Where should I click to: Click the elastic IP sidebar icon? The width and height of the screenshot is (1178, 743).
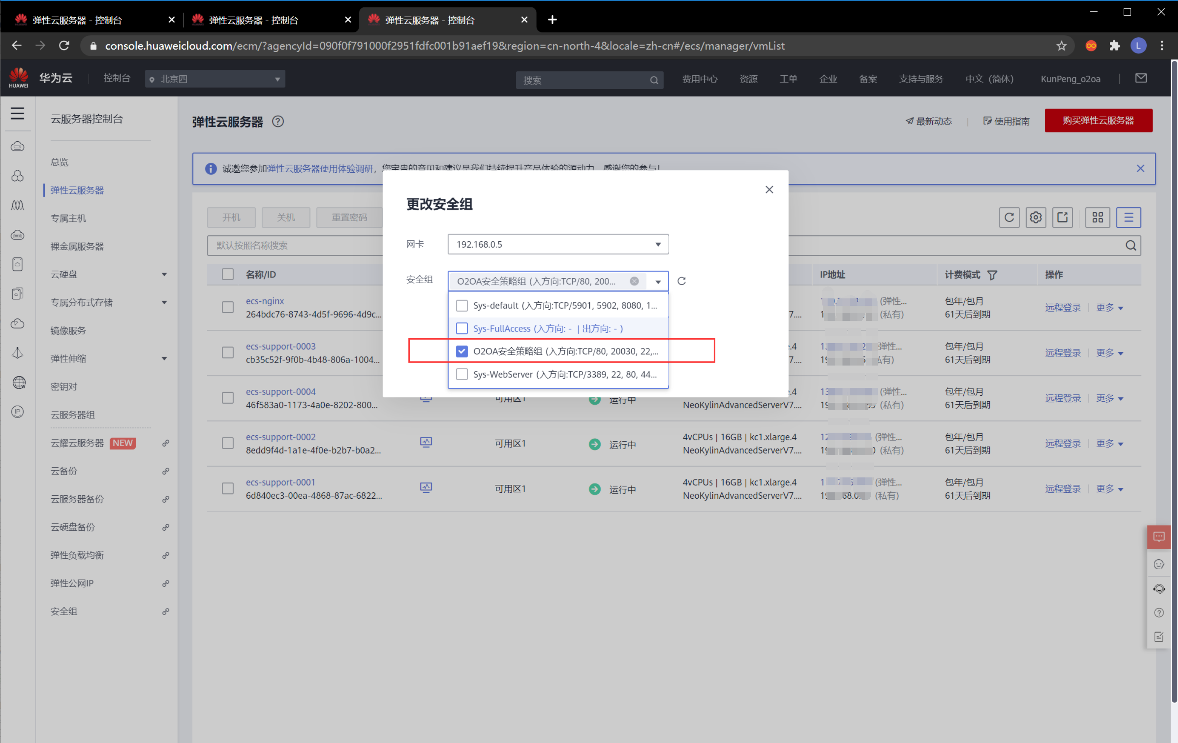click(x=18, y=412)
